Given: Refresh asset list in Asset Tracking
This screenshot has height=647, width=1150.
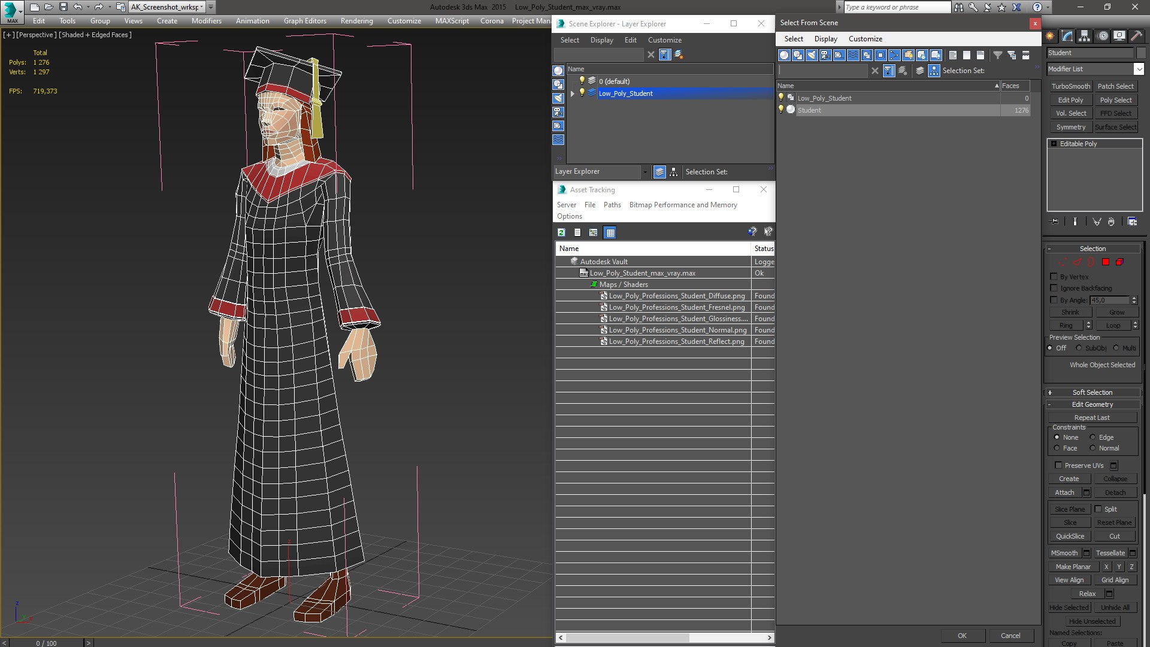Looking at the screenshot, I should pyautogui.click(x=561, y=232).
